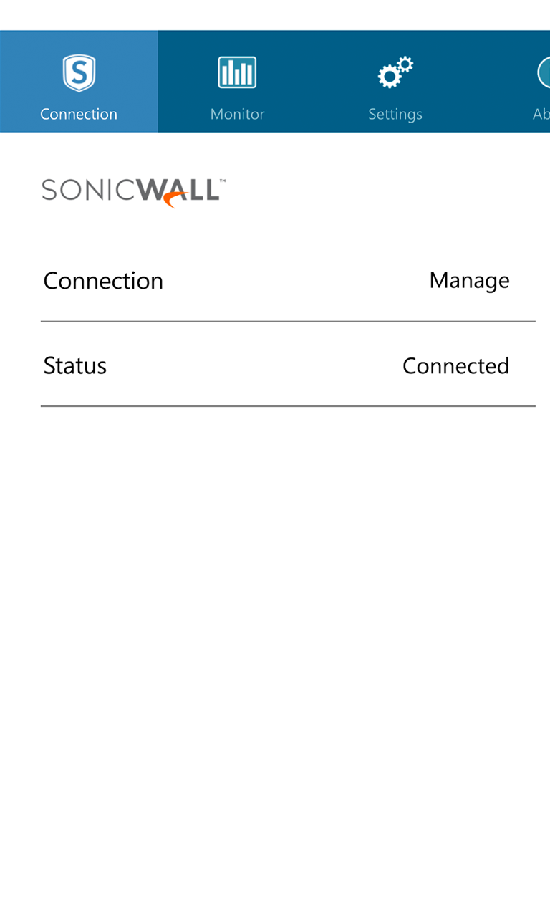Switch to the Monitor tab label
550x917 pixels.
237,114
